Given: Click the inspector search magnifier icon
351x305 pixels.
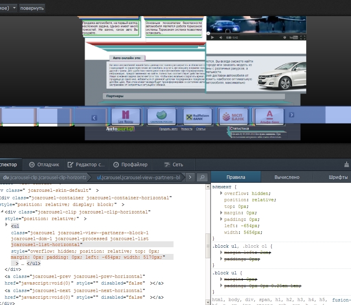Looking at the screenshot, I should pyautogui.click(x=202, y=178).
